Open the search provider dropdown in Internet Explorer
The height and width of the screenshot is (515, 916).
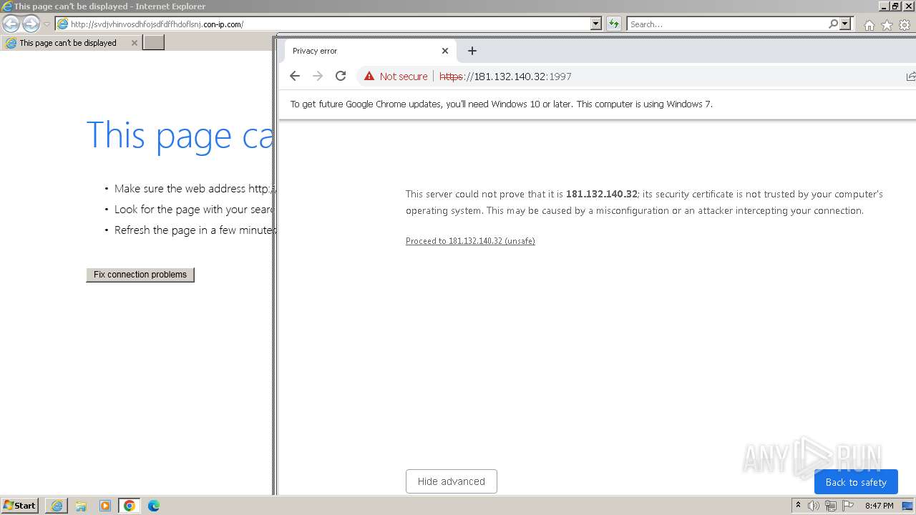tap(845, 24)
